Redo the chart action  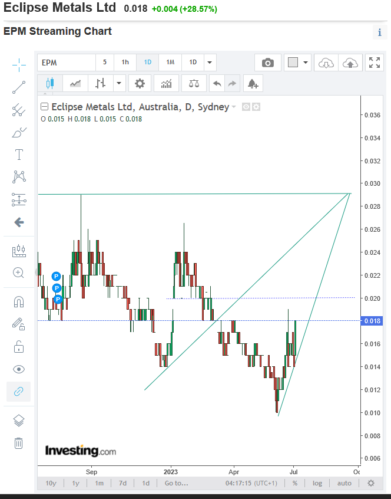click(x=232, y=83)
